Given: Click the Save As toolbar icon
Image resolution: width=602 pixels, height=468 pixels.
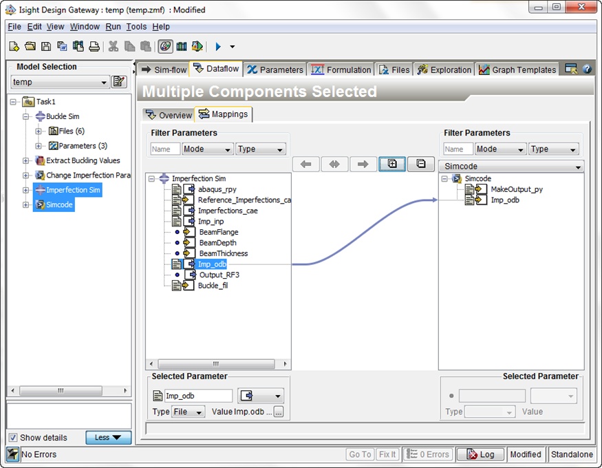Looking at the screenshot, I should [62, 46].
